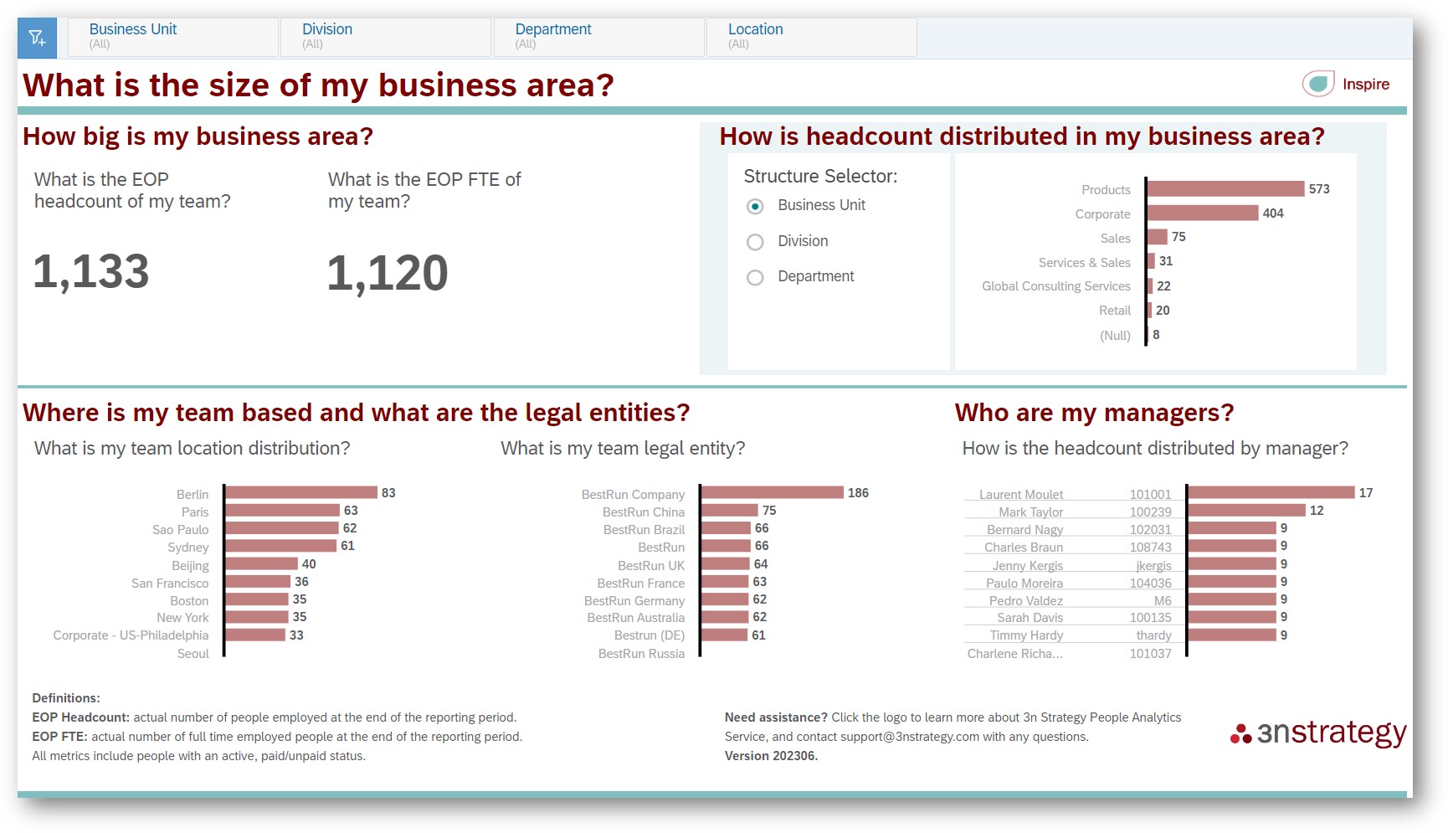This screenshot has height=833, width=1448.
Task: Click the filter icon in the top-left corner
Action: pos(37,37)
